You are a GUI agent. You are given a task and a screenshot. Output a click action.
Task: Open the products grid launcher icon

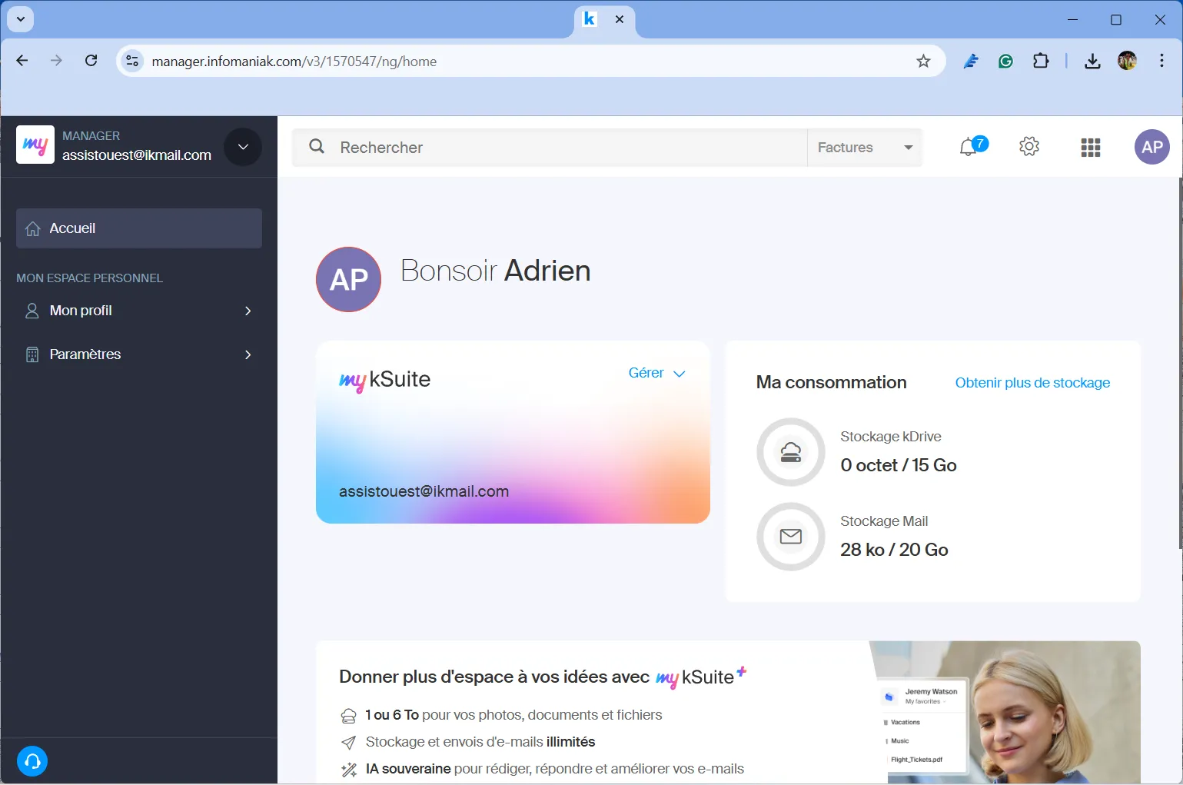point(1090,147)
